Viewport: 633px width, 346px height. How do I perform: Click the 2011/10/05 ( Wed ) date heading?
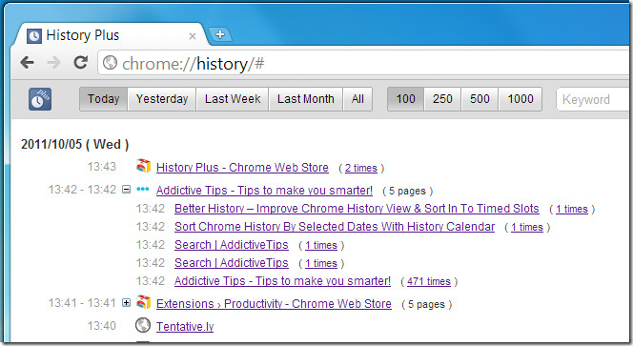[74, 145]
